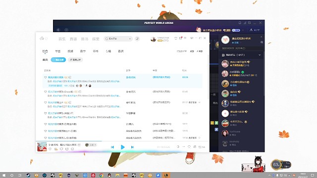Click the network signal icon in Perfect World Arena
This screenshot has height=178, width=317.
tap(245, 23)
